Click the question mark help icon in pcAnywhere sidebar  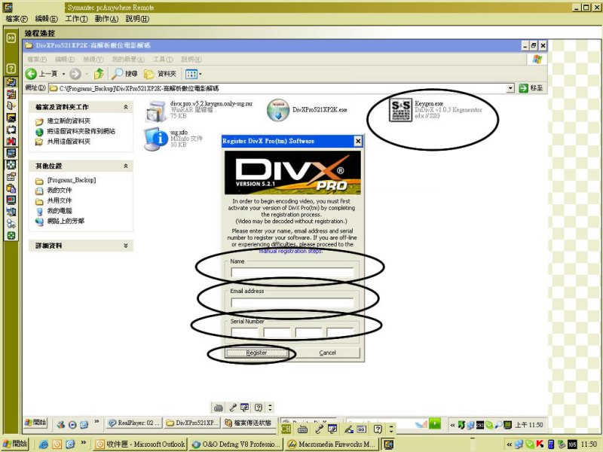[x=11, y=69]
